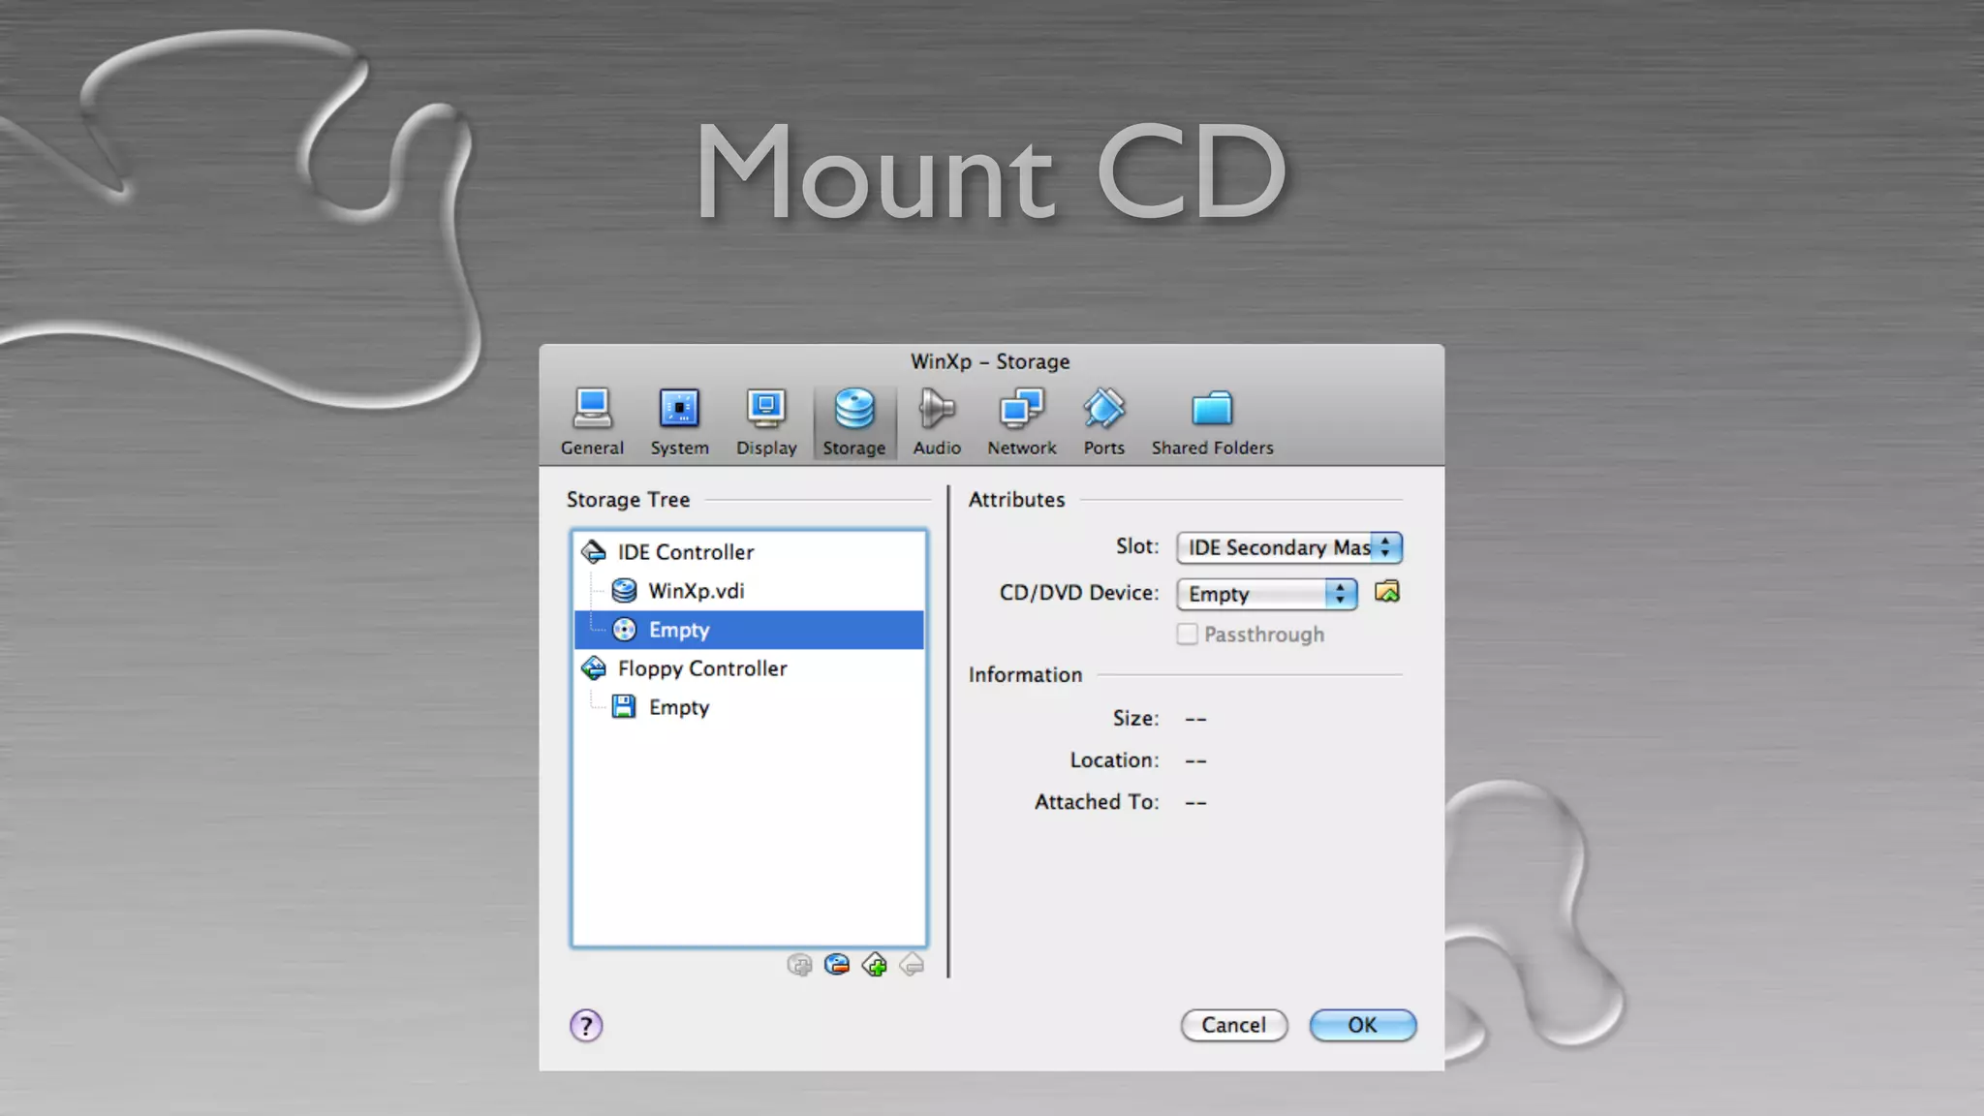1984x1116 pixels.
Task: Click the Size value field
Action: (x=1195, y=719)
